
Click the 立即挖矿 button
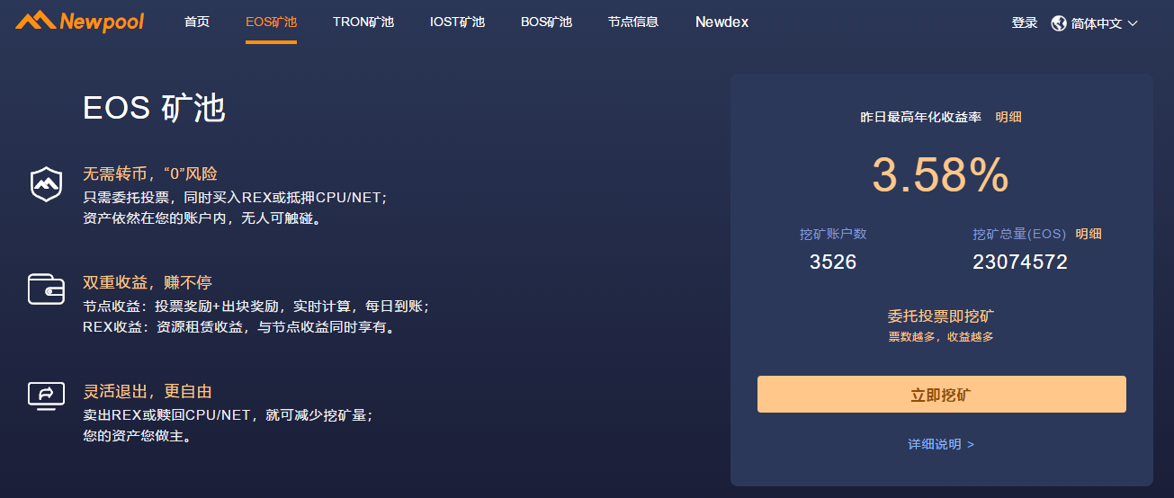tap(942, 395)
